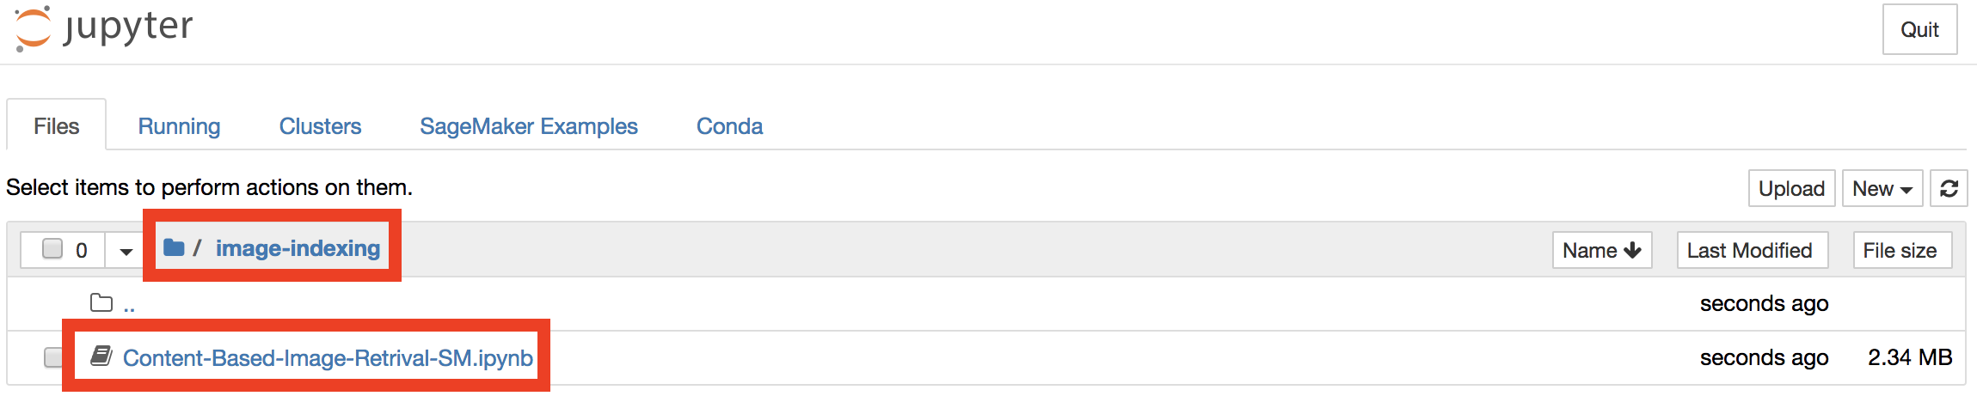This screenshot has width=1977, height=396.
Task: Open the image-indexing breadcrumb link
Action: click(x=298, y=248)
